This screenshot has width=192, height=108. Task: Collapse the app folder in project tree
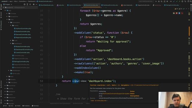[x=5, y=10]
